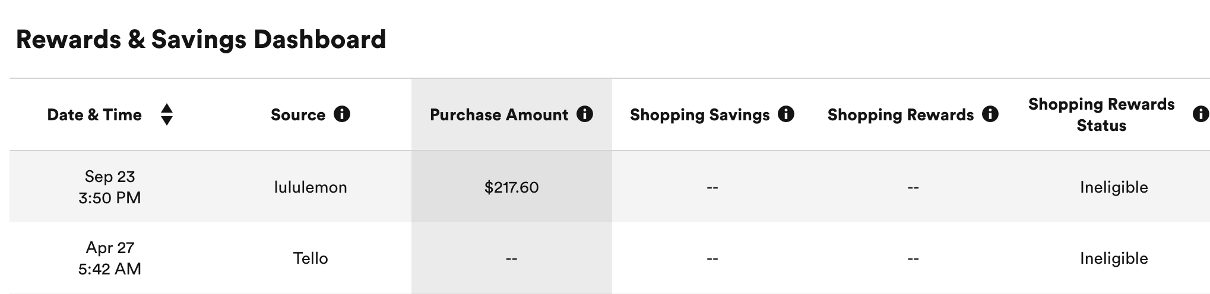The image size is (1210, 294).
Task: Select the Apr 27 5:42 AM row date
Action: [110, 258]
